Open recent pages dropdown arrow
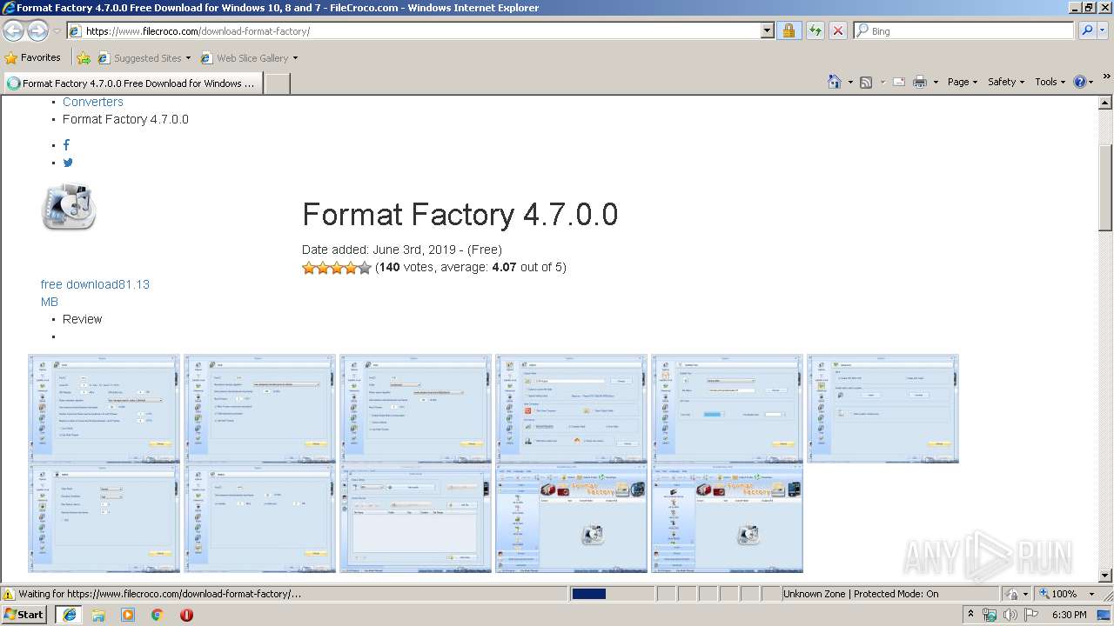Image resolution: width=1114 pixels, height=626 pixels. 57,30
